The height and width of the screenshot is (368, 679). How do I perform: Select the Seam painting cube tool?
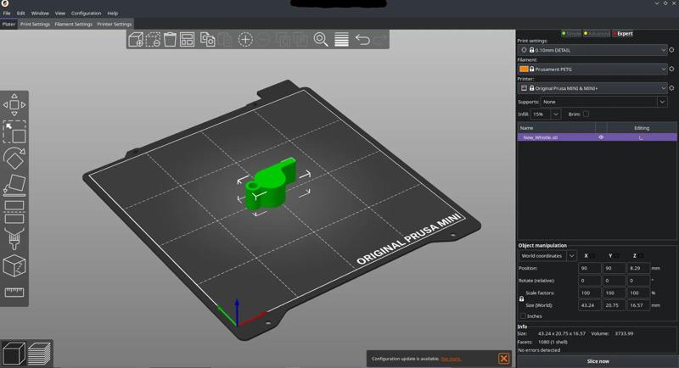pos(14,265)
